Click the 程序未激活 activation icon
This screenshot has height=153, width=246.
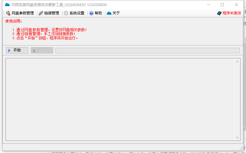(219, 13)
